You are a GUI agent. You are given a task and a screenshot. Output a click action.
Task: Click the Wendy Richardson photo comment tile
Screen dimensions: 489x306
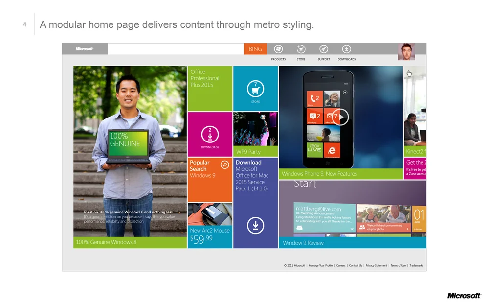(x=383, y=218)
